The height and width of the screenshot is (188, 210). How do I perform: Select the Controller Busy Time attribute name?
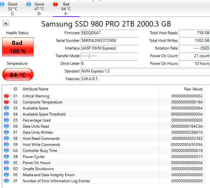click(x=40, y=151)
